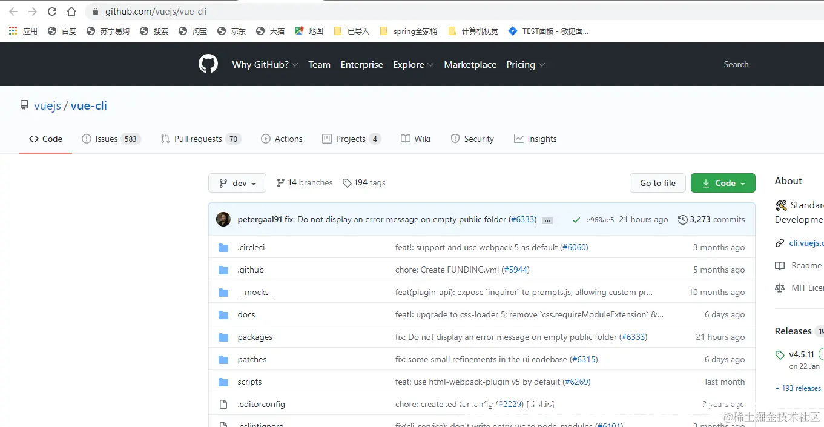Open the packages folder icon

[x=223, y=337]
